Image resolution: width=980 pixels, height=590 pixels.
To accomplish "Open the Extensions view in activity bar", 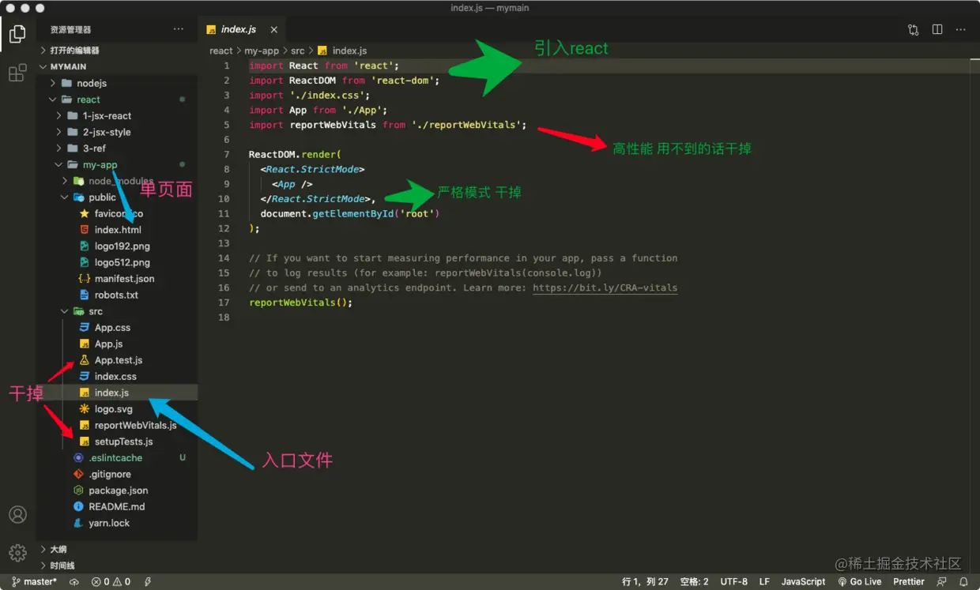I will pos(17,73).
